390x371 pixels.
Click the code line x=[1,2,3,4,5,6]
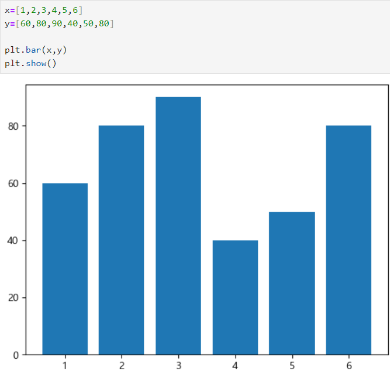click(x=43, y=10)
